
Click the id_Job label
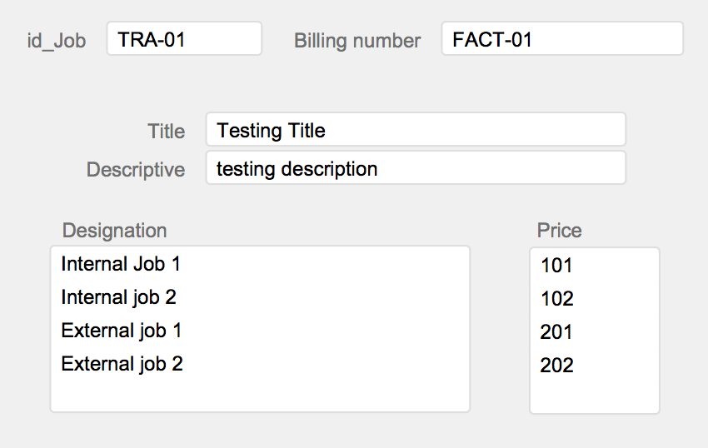pyautogui.click(x=57, y=41)
